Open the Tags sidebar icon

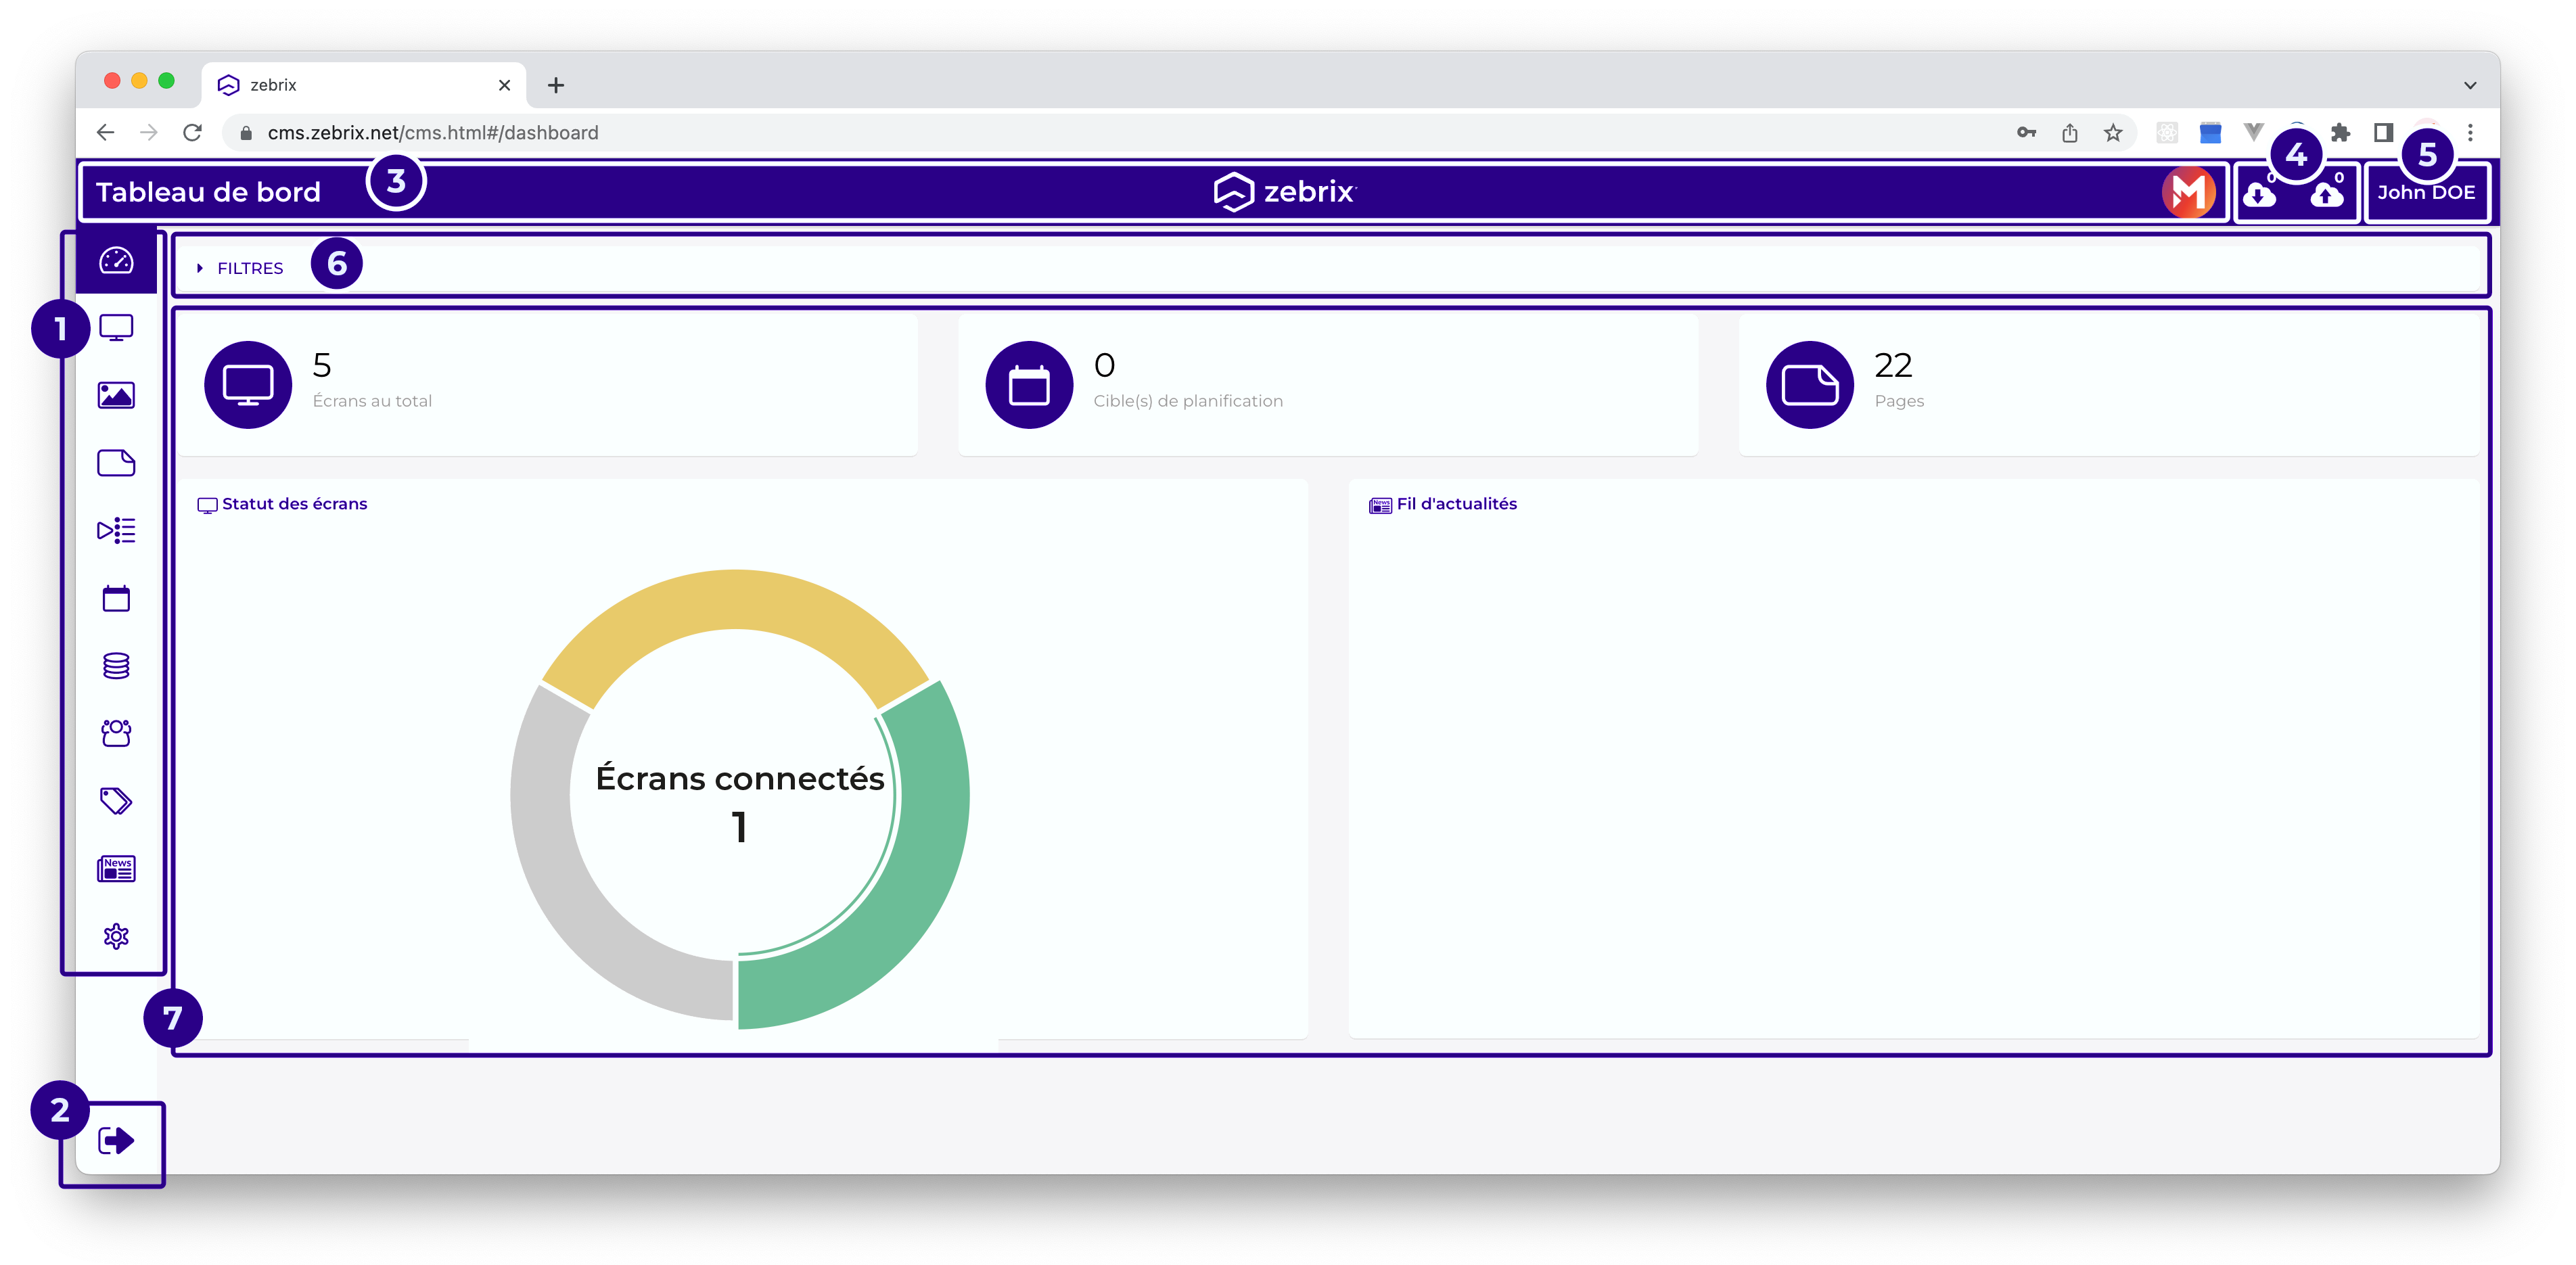coord(116,801)
